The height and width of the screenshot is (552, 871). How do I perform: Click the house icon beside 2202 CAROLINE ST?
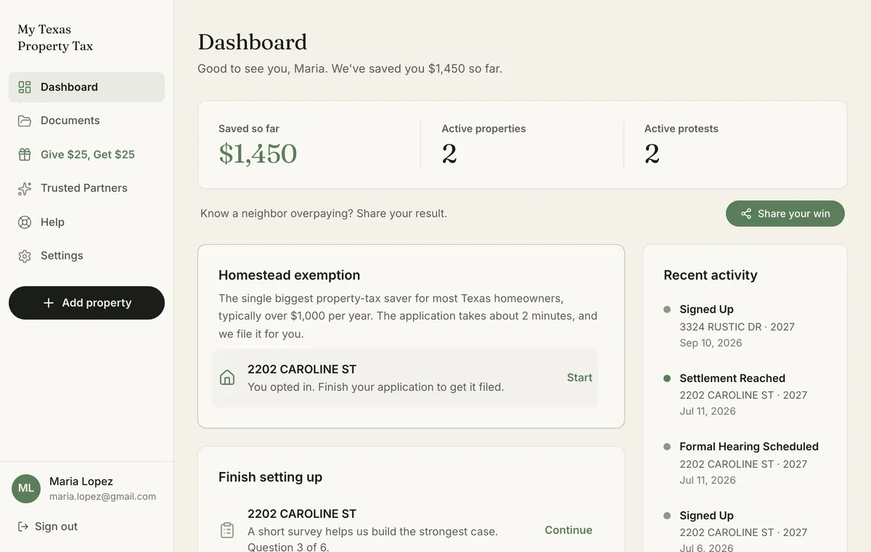tap(227, 378)
